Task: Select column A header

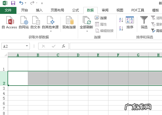Action: [18, 55]
